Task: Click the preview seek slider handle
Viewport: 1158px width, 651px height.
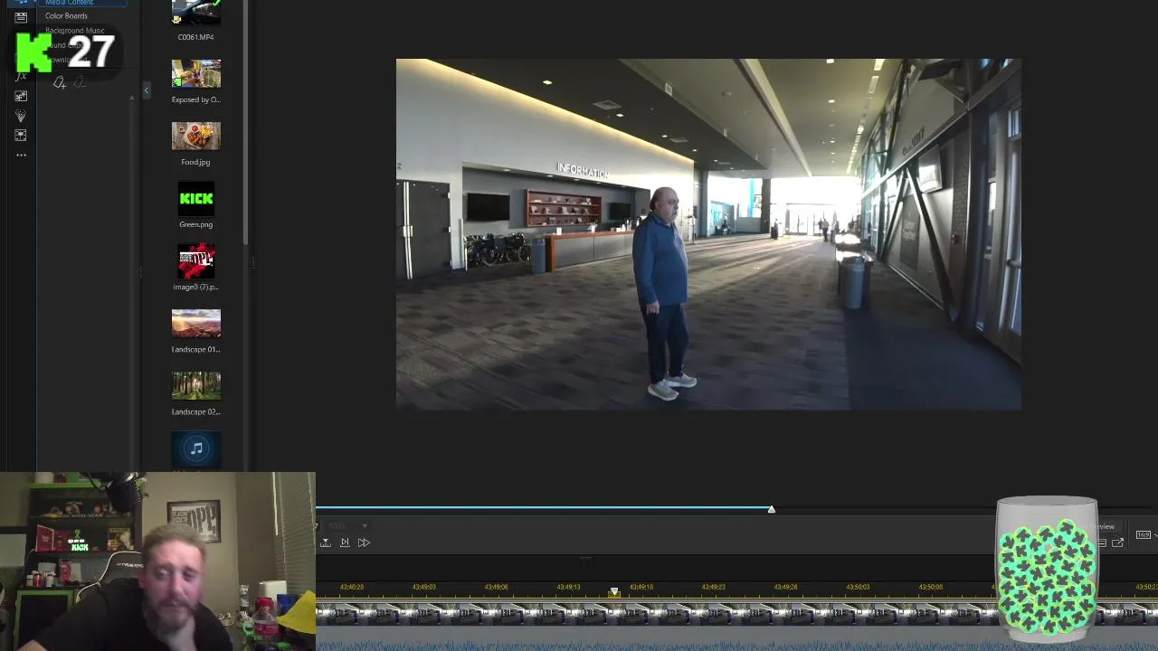Action: click(x=772, y=509)
